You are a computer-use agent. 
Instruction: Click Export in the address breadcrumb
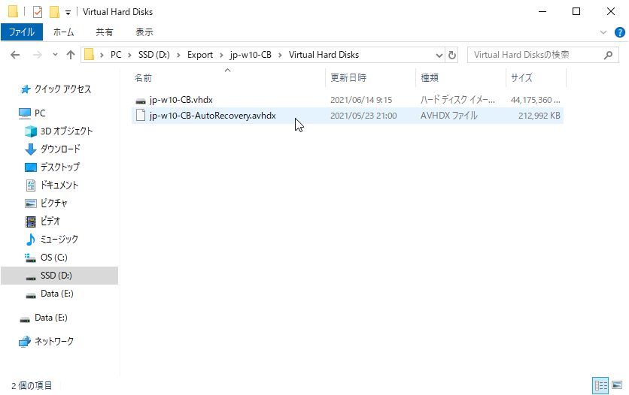tap(200, 55)
